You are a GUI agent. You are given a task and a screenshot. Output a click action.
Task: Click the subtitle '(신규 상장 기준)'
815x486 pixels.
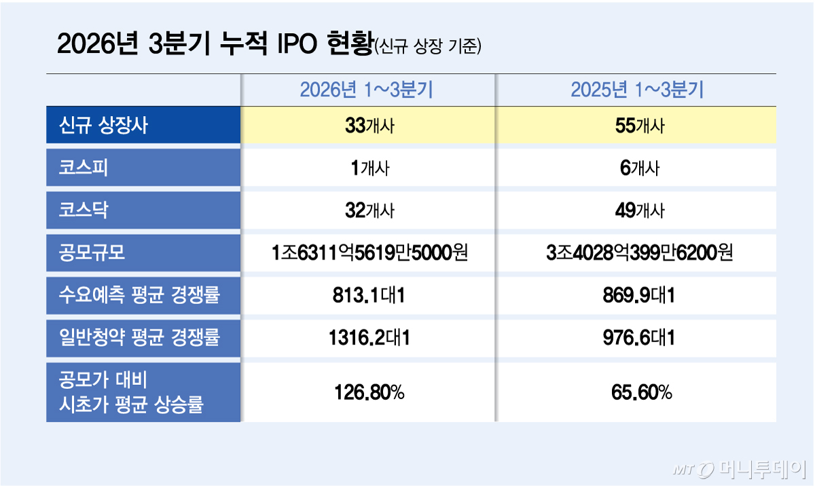pos(429,46)
